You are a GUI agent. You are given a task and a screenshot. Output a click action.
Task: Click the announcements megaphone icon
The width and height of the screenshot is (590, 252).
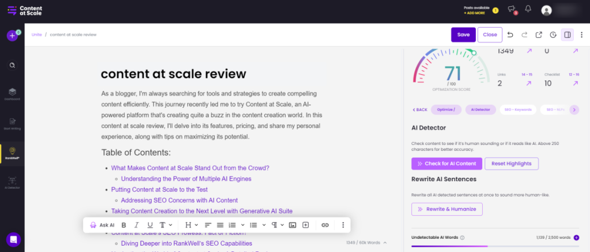click(x=511, y=9)
